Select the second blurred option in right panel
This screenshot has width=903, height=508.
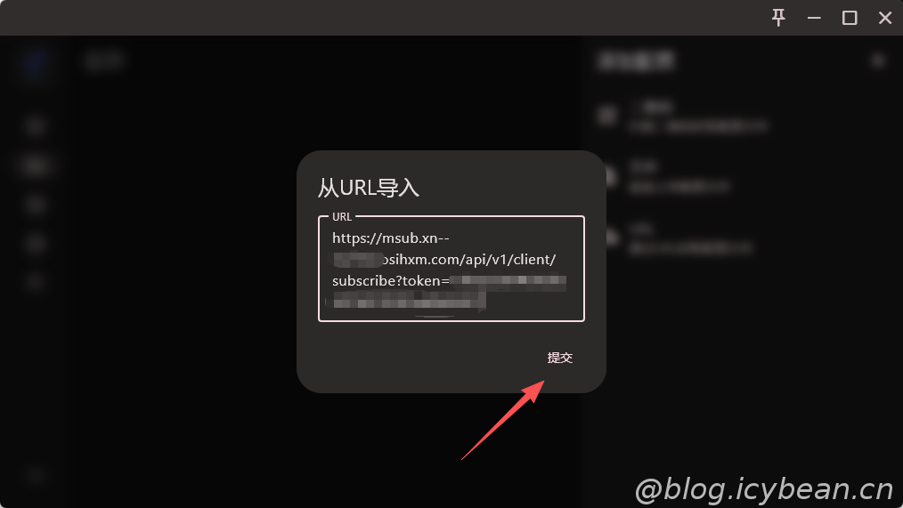[x=668, y=177]
